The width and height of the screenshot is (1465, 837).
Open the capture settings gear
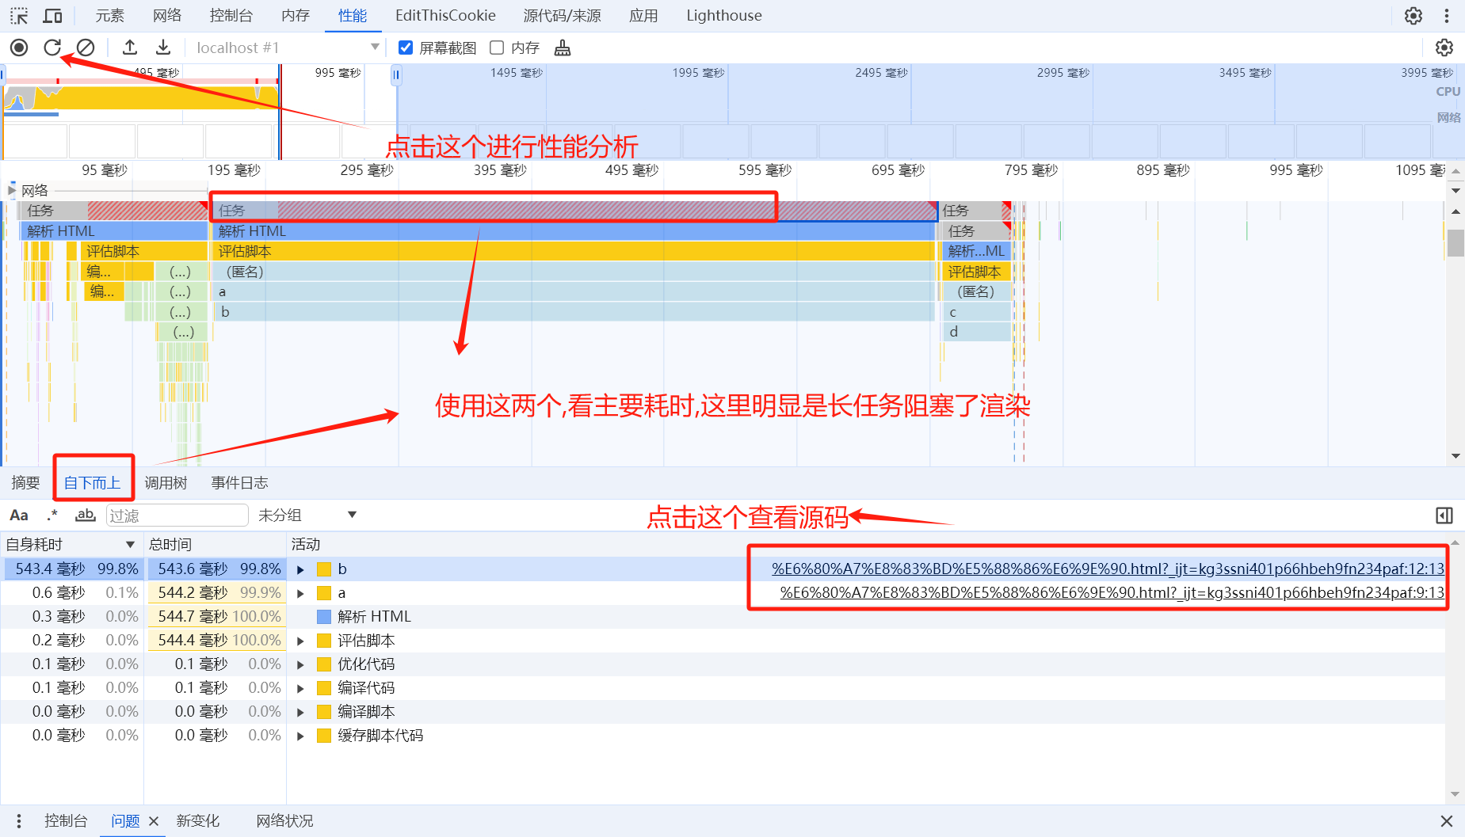(1444, 48)
